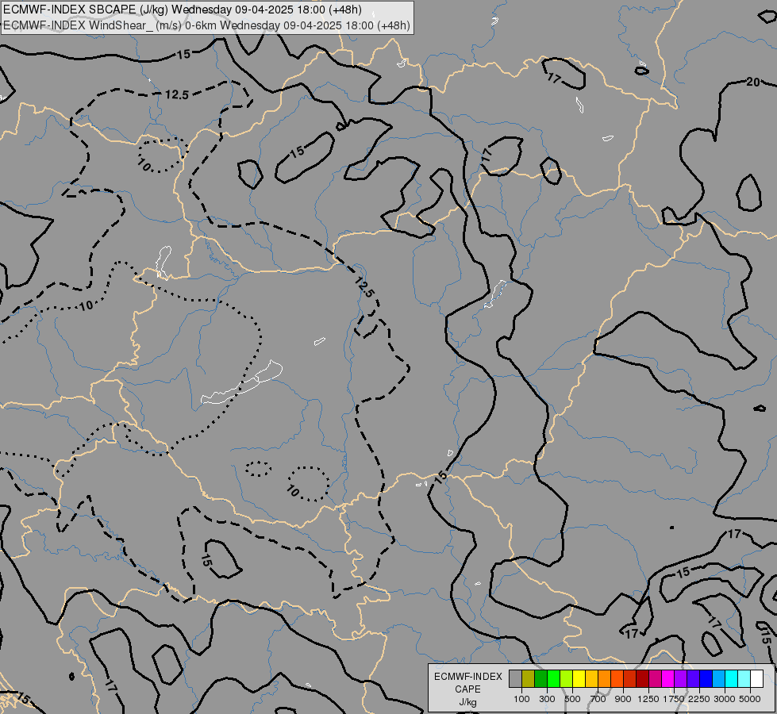Click the grey swatch in the CAPE legend
This screenshot has height=714, width=777.
click(515, 678)
